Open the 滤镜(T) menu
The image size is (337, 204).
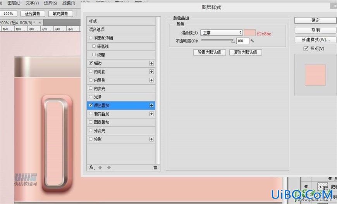69,3
